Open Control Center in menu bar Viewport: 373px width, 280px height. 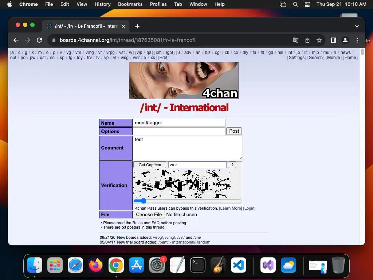307,4
